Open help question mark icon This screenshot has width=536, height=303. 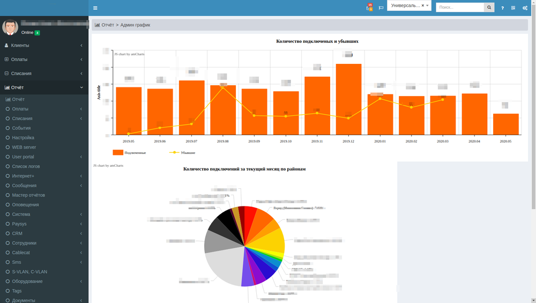click(502, 8)
